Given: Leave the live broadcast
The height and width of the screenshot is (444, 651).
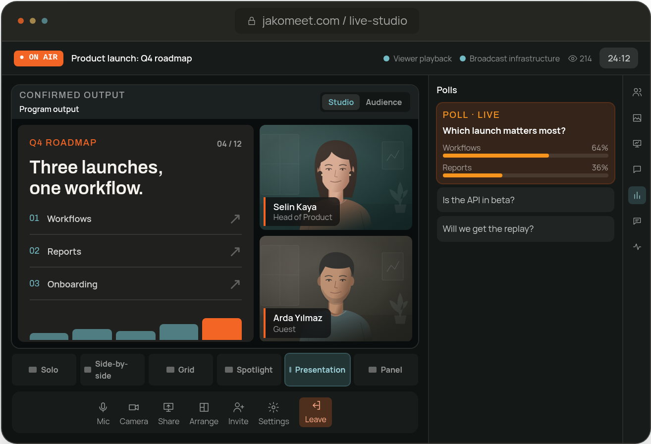Looking at the screenshot, I should (316, 412).
